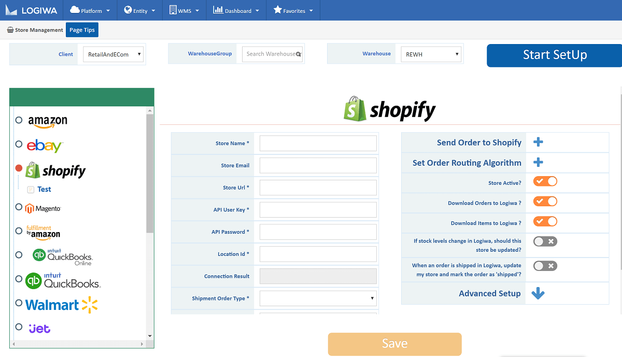
Task: Enable the stock levels update switch
Action: coord(545,241)
